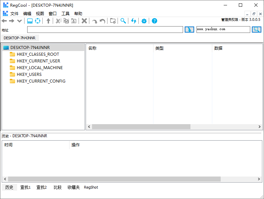Click the search box containing www.yaohux.com
264x199 pixels.
point(223,30)
